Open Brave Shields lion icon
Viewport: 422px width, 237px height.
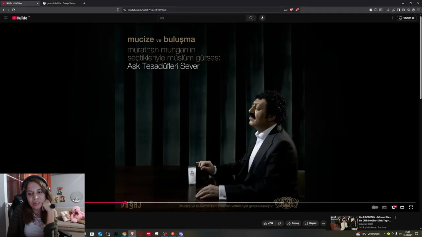click(x=291, y=10)
